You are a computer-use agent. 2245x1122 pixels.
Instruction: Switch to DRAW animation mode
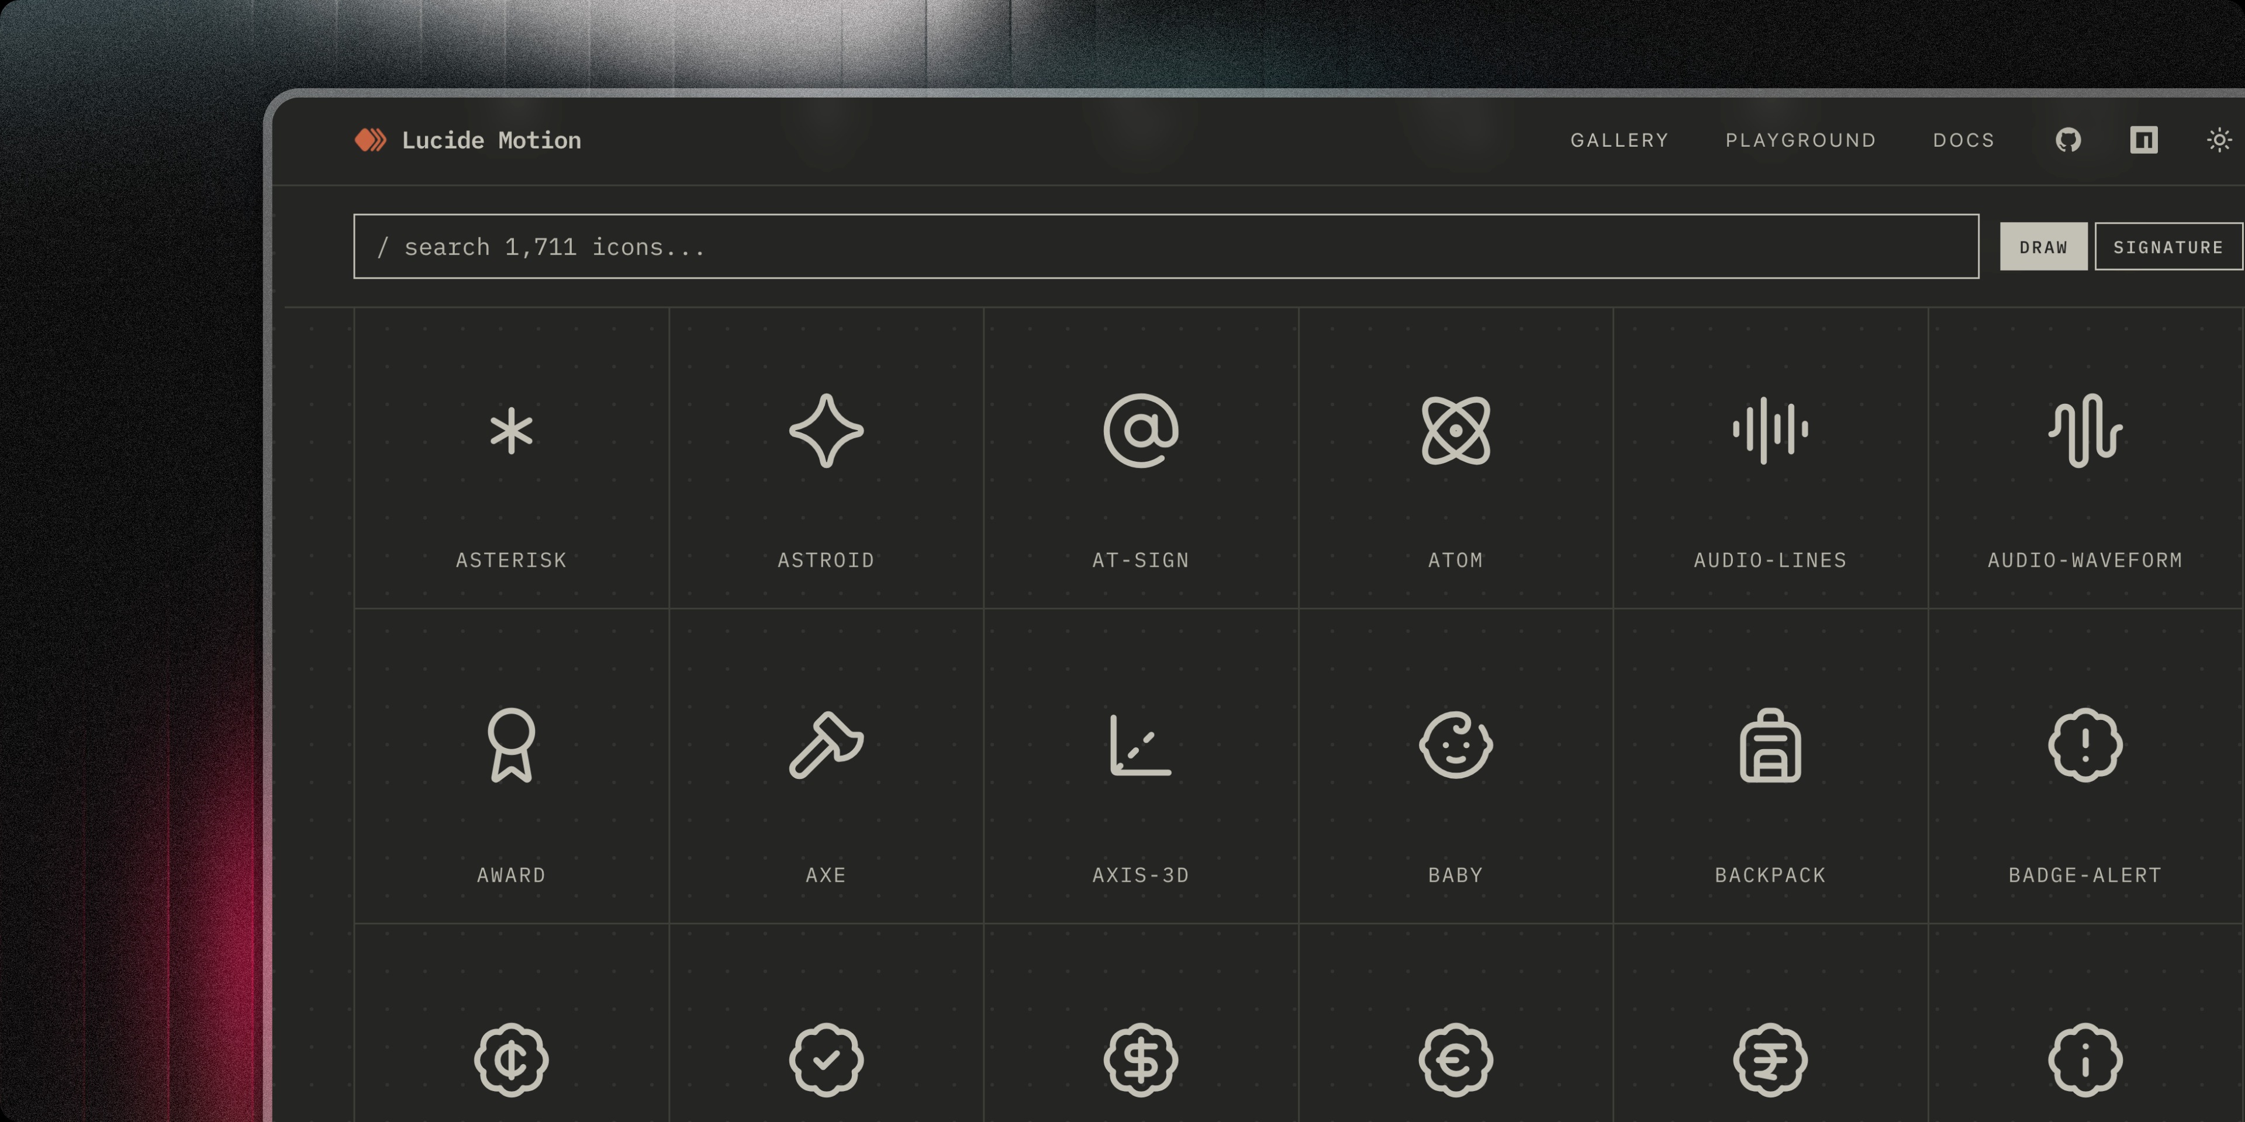(x=2043, y=247)
